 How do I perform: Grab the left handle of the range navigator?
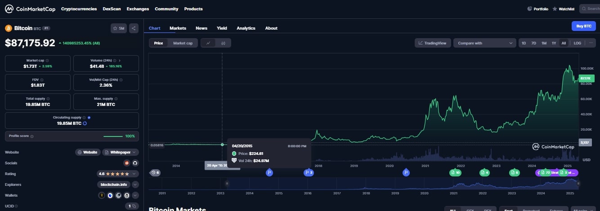pos(227,183)
